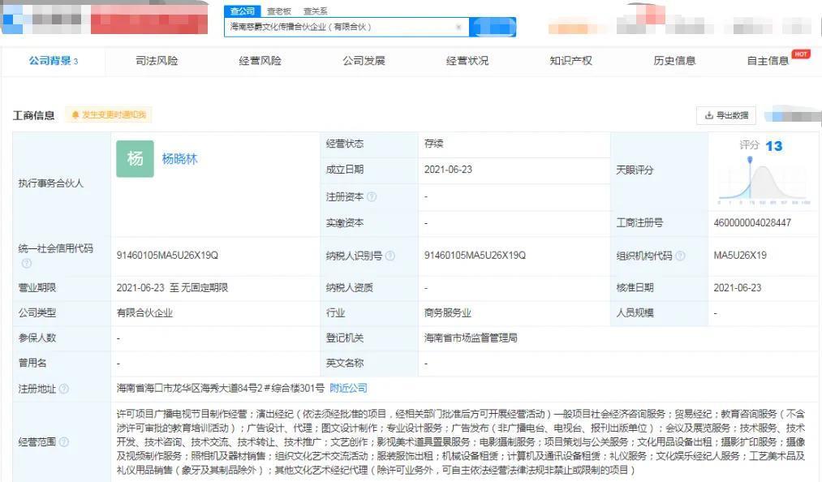The height and width of the screenshot is (482, 822).
Task: Click the help icon beside 组织机构代码
Action: coord(680,256)
